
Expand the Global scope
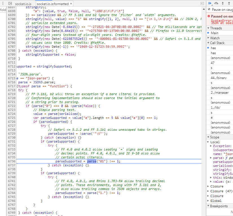click(208, 201)
